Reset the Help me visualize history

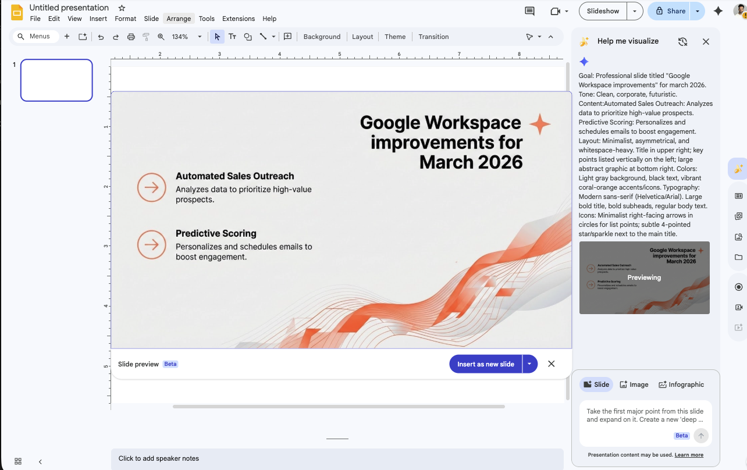coord(683,41)
